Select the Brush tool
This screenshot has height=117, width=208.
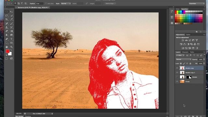tap(11, 24)
